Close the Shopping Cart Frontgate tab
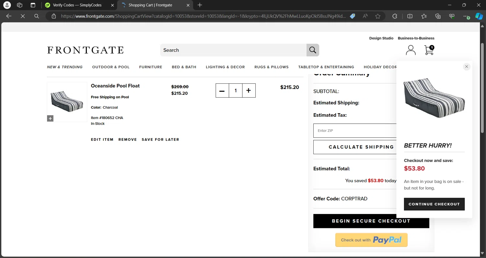Image resolution: width=486 pixels, height=258 pixels. [188, 5]
